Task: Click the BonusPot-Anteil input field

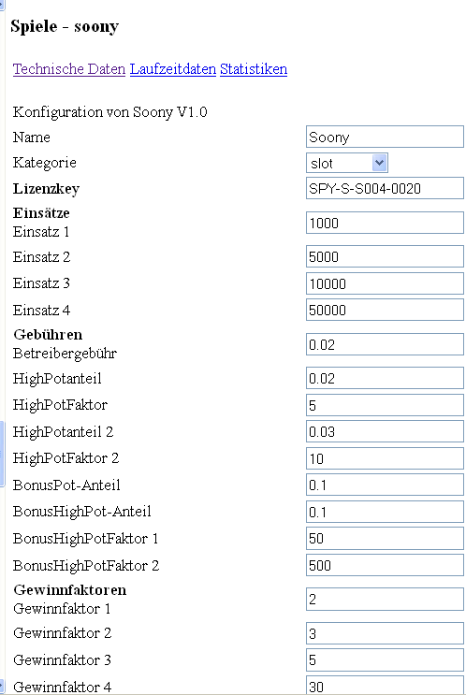Action: (x=385, y=485)
